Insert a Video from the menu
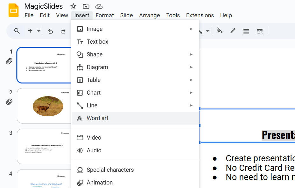295x188 pixels. pyautogui.click(x=94, y=138)
